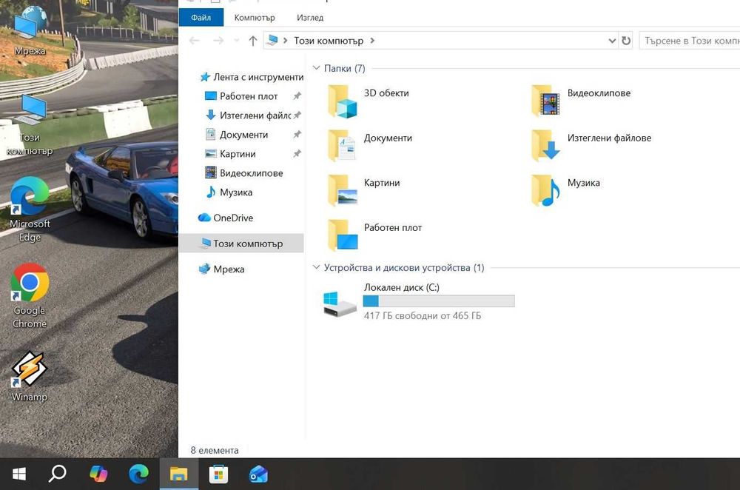Expand chevron after Този компютър in address bar
The height and width of the screenshot is (490, 740).
coord(372,41)
